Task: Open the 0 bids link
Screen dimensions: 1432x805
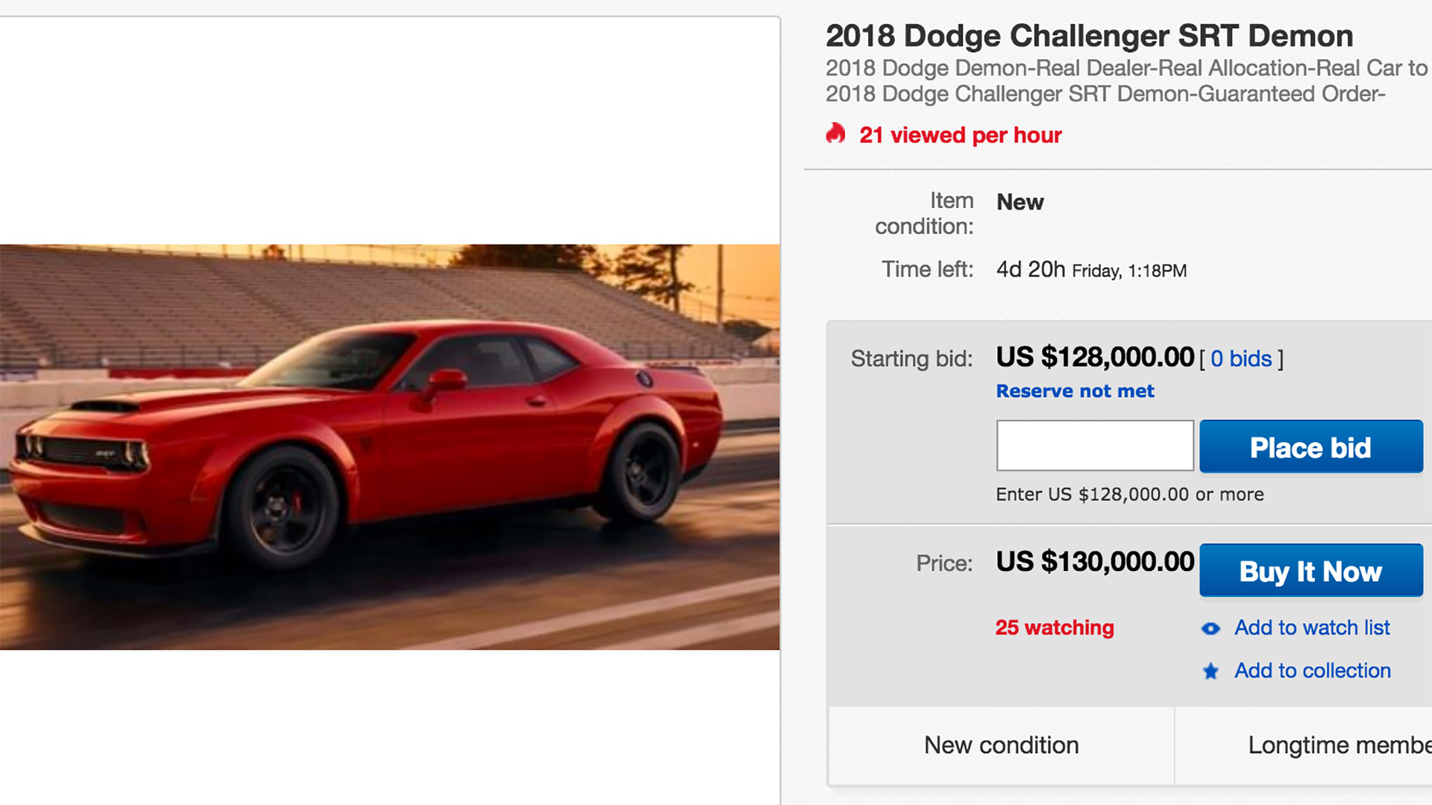Action: 1241,359
